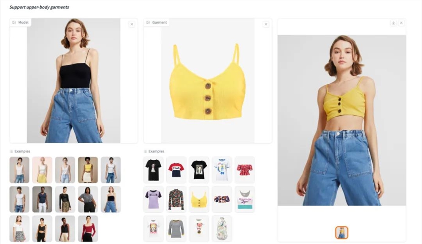Select the purple lavender t-shirt garment example
The image size is (422, 244).
pyautogui.click(x=153, y=199)
